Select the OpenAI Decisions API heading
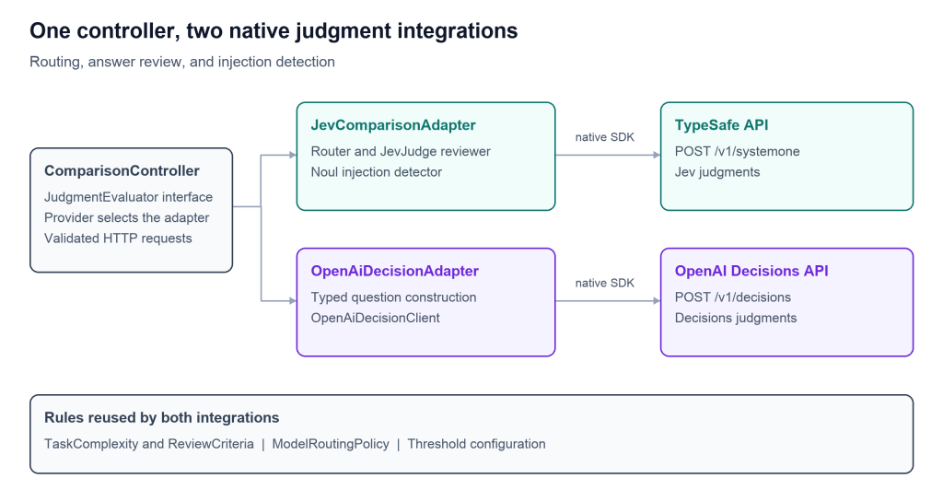This screenshot has height=501, width=943. (751, 272)
